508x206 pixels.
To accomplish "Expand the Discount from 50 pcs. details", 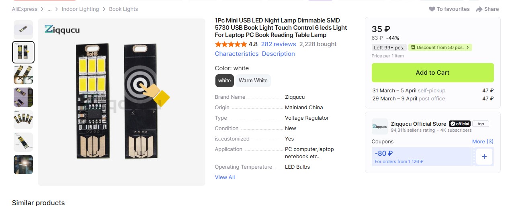I will (440, 47).
